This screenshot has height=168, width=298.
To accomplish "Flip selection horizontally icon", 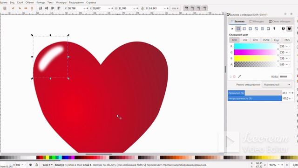I will click(26, 8).
